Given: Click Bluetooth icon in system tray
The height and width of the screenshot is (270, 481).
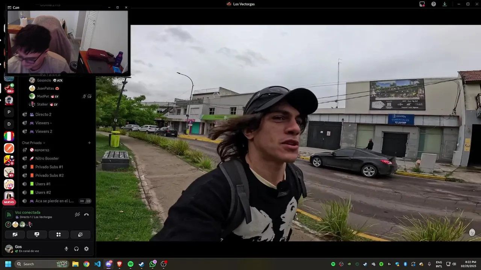Looking at the screenshot, I should (x=405, y=264).
